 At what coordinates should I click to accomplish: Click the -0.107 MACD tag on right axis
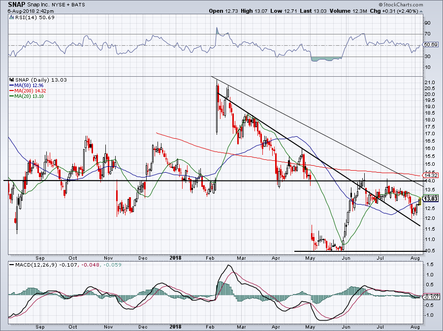[431, 297]
